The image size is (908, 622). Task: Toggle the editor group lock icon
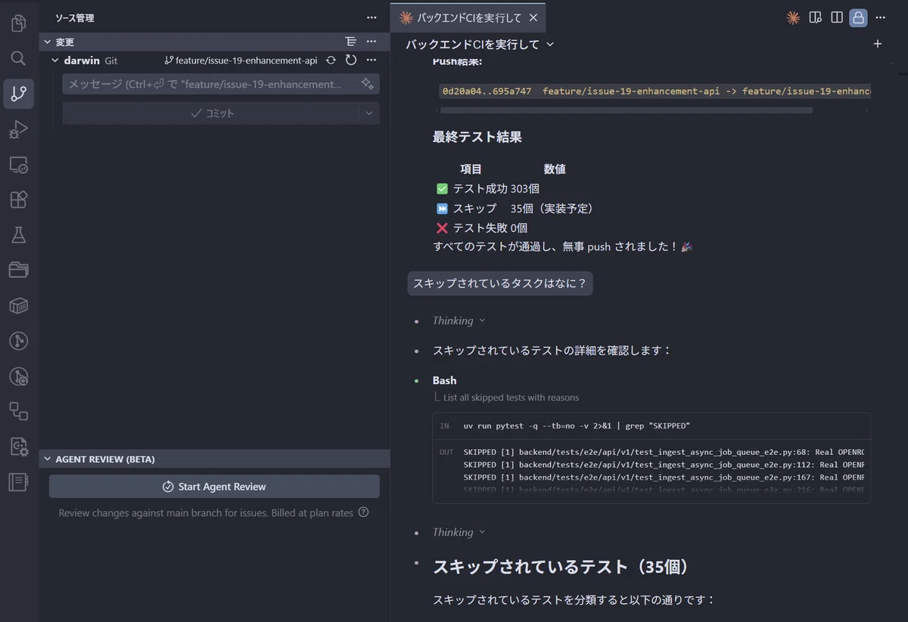click(858, 17)
